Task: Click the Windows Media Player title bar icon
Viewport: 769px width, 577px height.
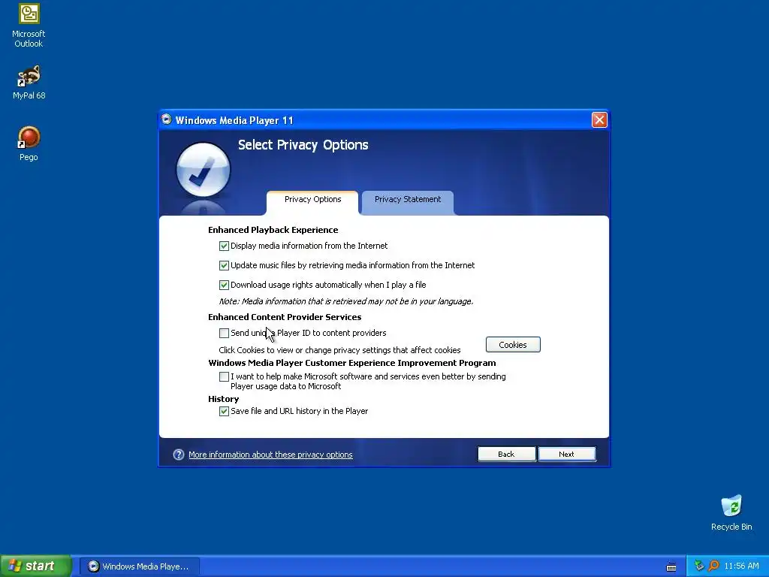Action: pos(167,119)
